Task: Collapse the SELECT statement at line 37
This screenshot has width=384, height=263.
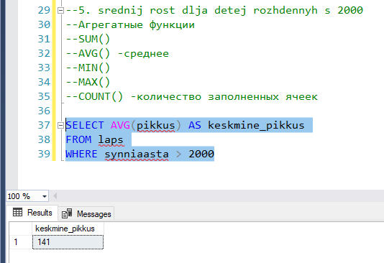Action: pos(60,125)
